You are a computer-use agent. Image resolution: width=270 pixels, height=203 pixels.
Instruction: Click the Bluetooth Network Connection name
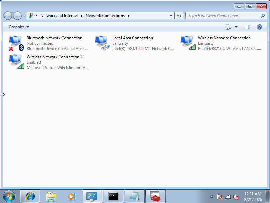point(54,38)
